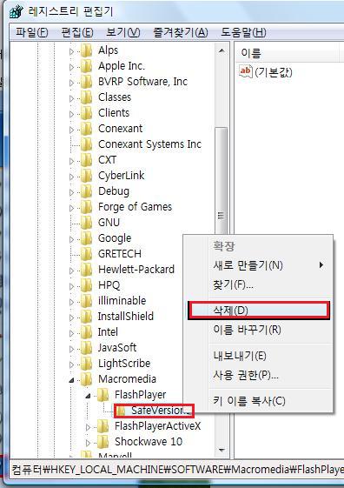Collapse the Macromedia tree node
This screenshot has height=488, width=344.
pos(72,379)
